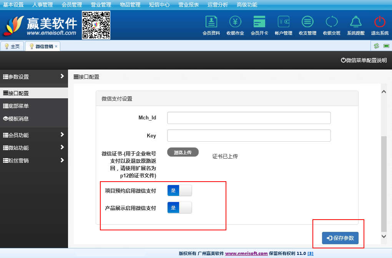Viewport: 392px width, 258px height.
Task: Click the 退出系统 power icon
Action: (380, 25)
